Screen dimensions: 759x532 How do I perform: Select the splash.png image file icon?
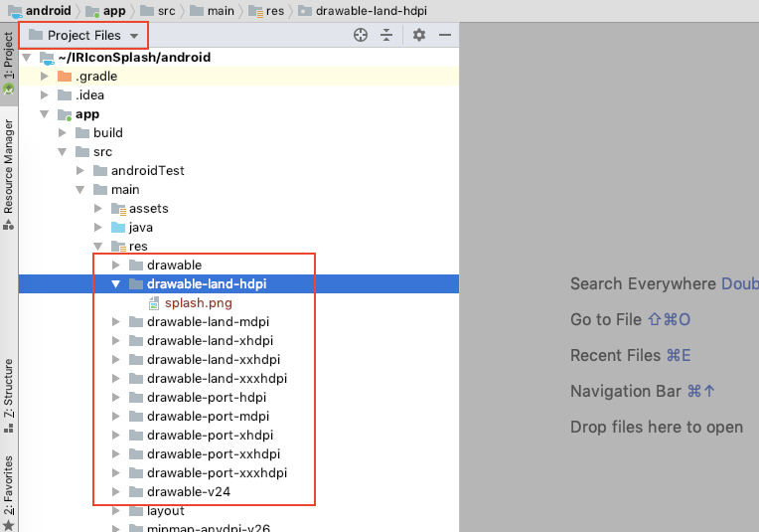point(154,303)
